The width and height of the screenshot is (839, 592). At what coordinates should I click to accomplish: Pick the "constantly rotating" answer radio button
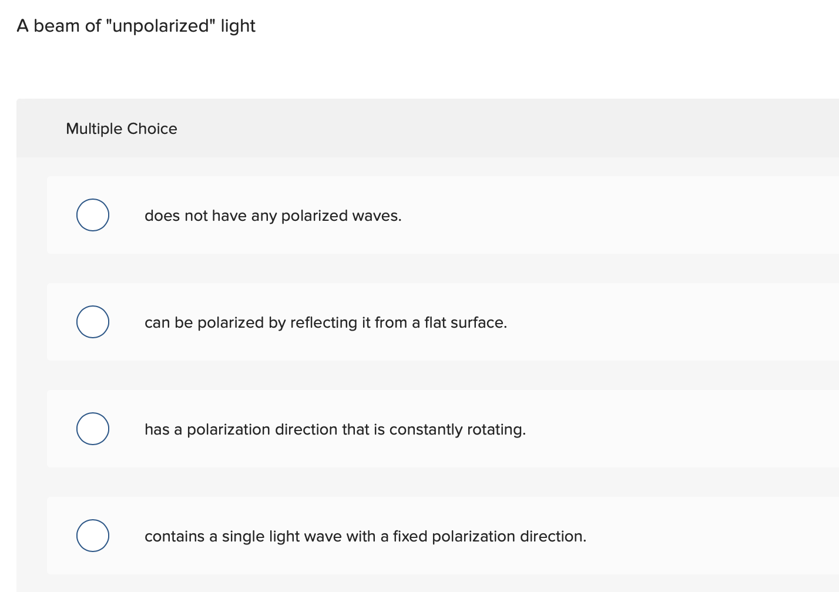point(93,429)
